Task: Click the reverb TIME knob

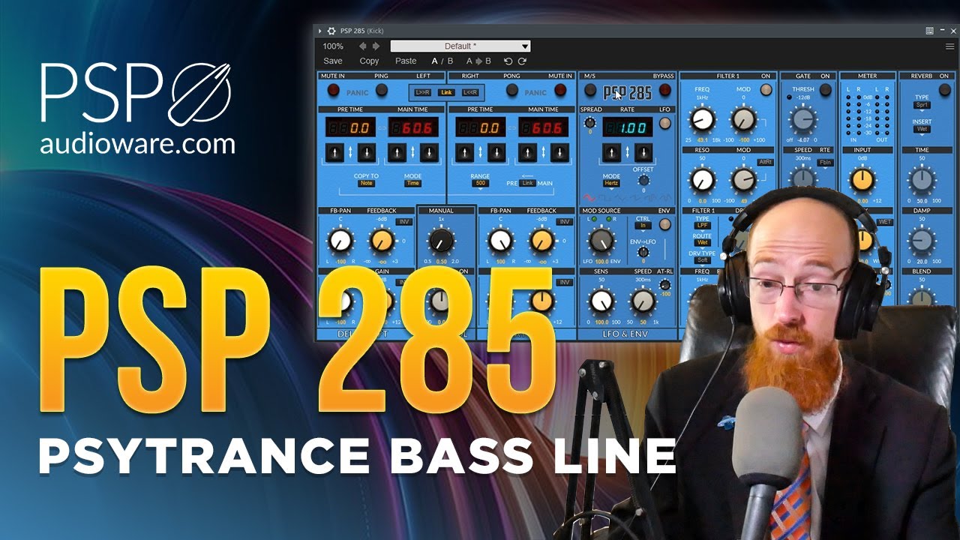Action: [921, 180]
